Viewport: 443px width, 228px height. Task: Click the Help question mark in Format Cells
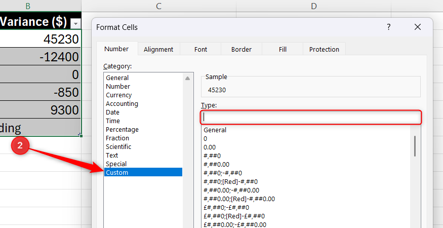(389, 27)
